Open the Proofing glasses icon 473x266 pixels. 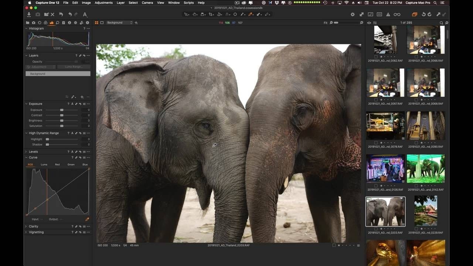[x=397, y=14]
